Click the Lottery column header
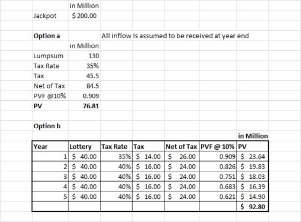 84,147
